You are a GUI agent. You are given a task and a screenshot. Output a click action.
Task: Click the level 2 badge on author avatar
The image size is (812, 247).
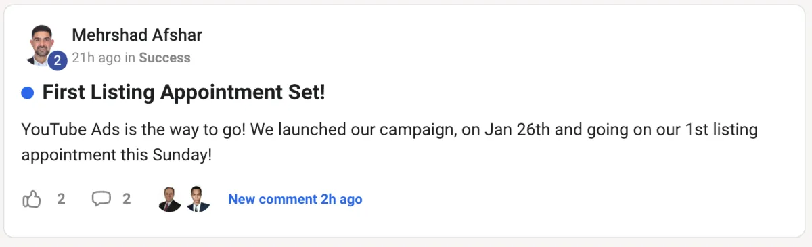[x=58, y=61]
